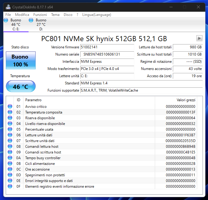
Task: Click the ID column header
Action: tap(18, 100)
